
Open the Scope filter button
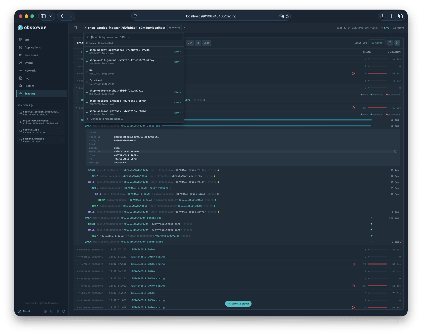coord(377,43)
